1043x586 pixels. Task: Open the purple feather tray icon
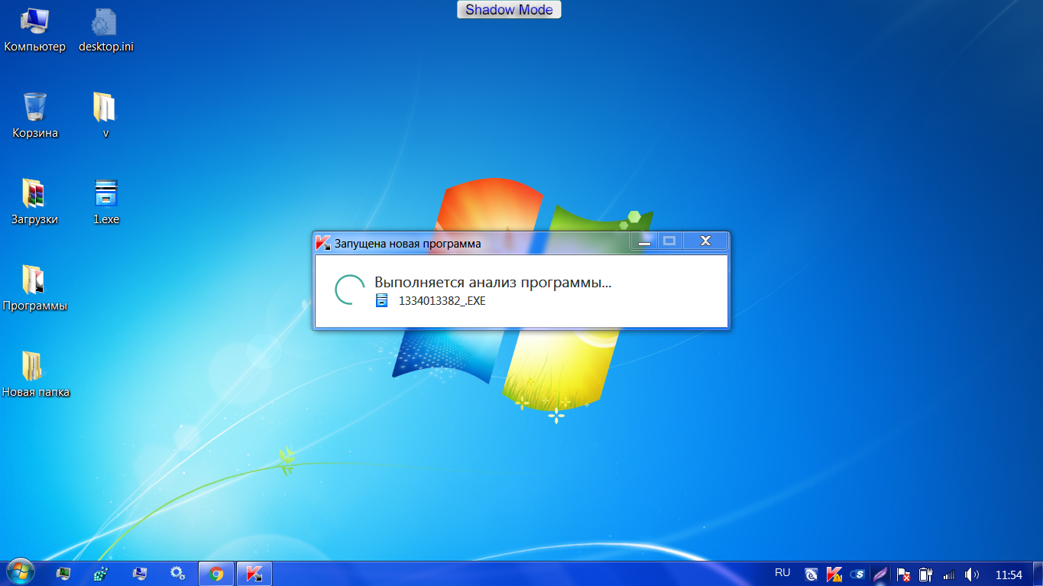880,574
